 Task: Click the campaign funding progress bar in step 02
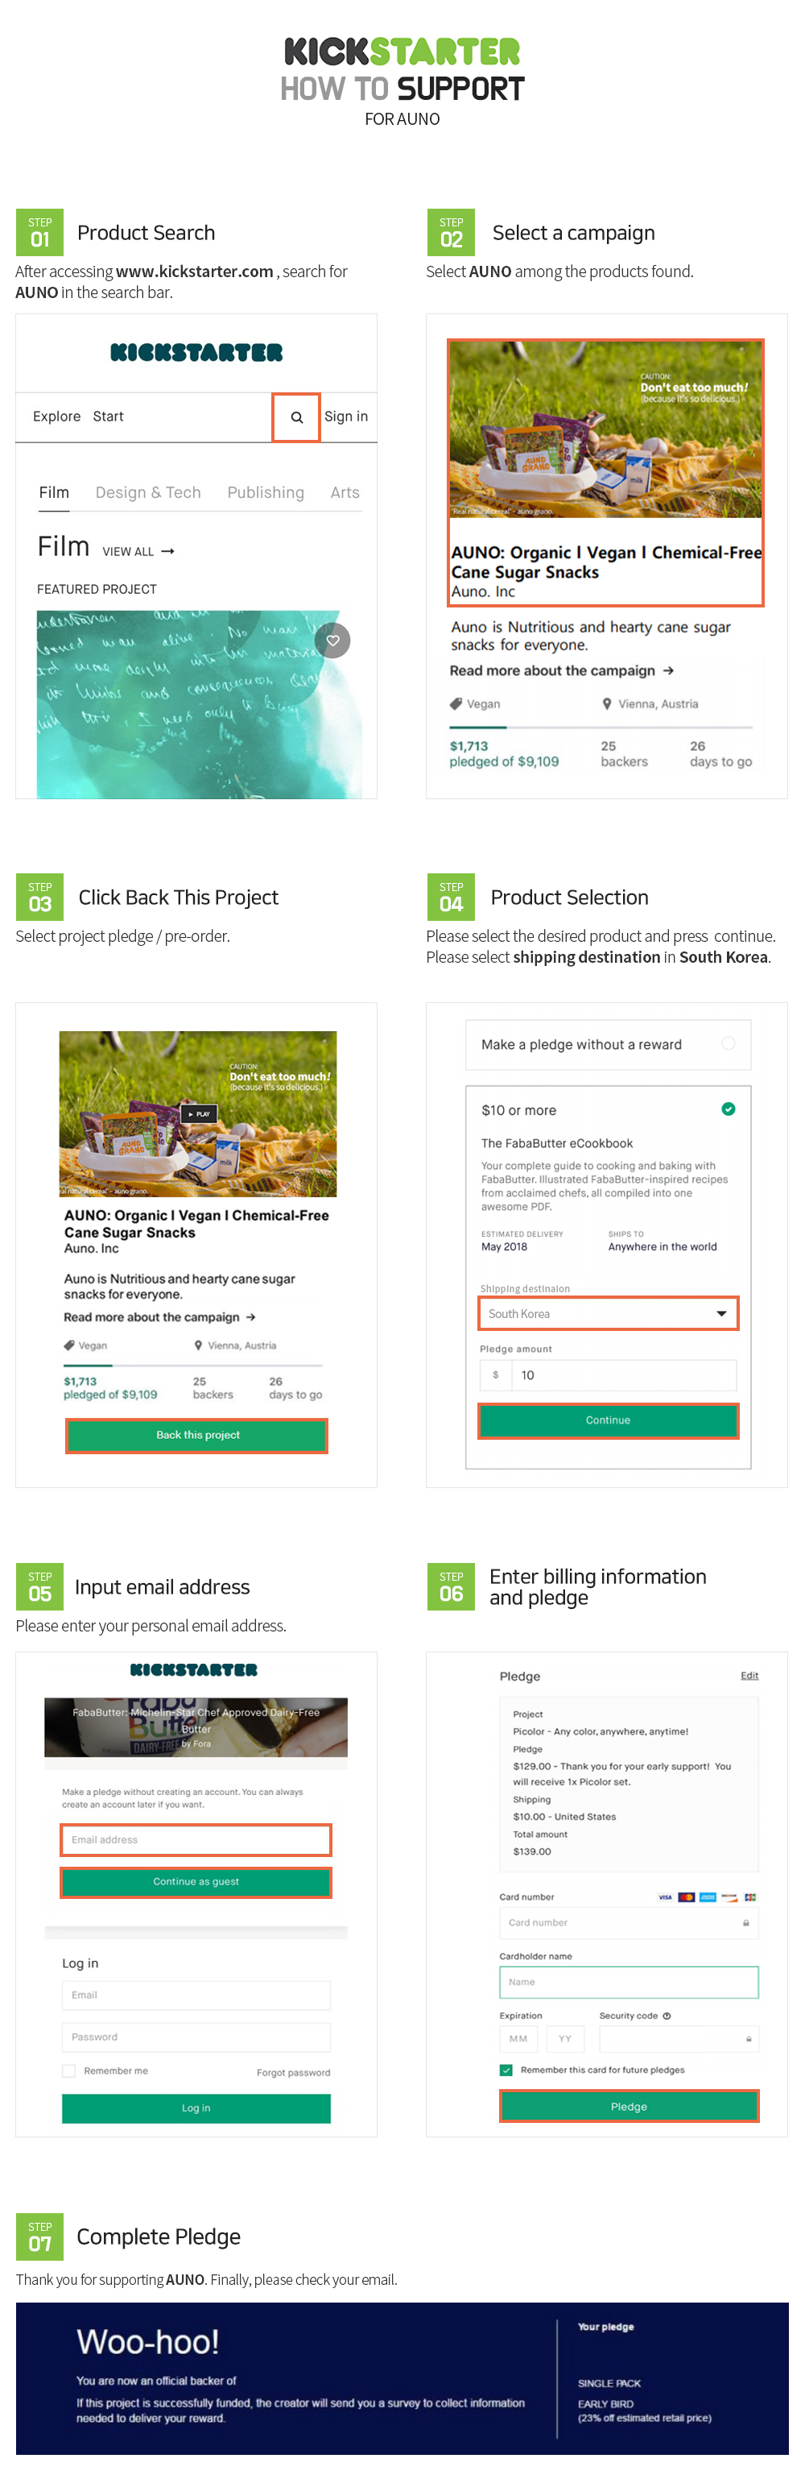tap(601, 728)
